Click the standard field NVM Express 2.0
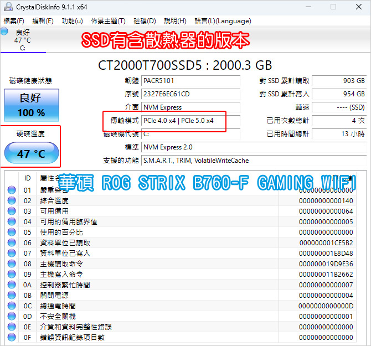 tap(254, 147)
